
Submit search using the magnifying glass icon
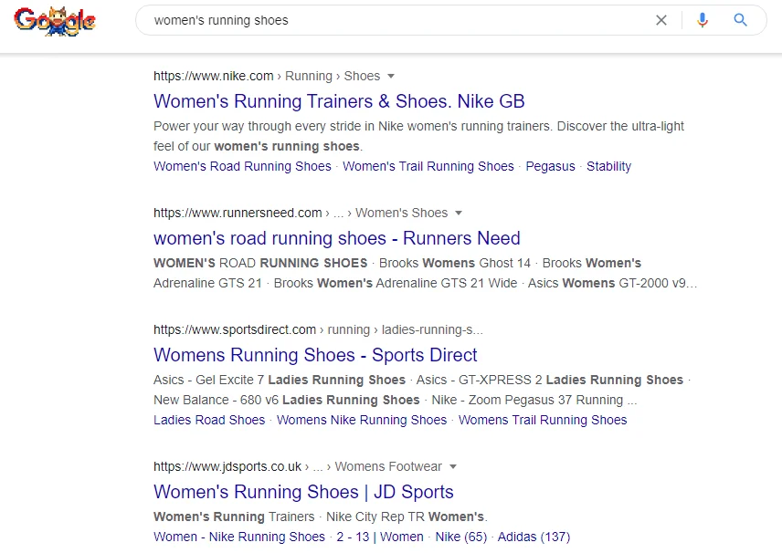(x=741, y=20)
